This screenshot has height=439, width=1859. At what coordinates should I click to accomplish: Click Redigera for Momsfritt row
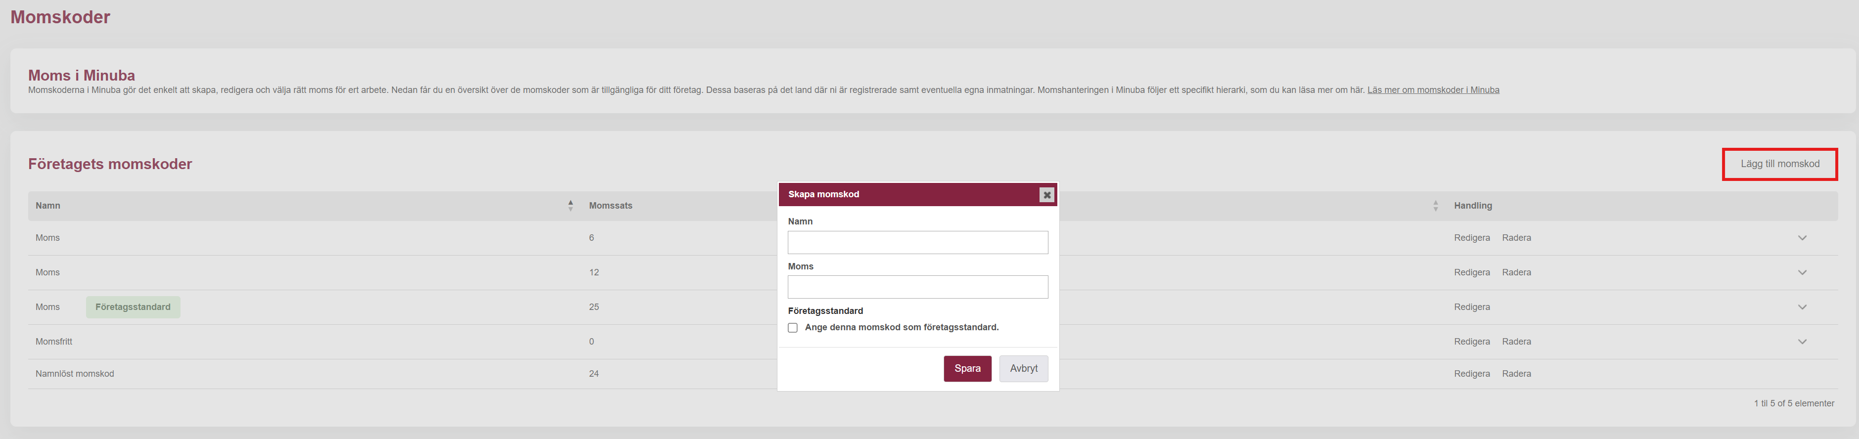click(1471, 342)
